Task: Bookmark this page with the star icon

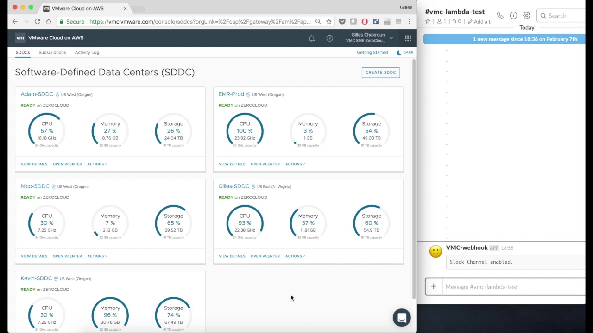Action: pos(329,21)
